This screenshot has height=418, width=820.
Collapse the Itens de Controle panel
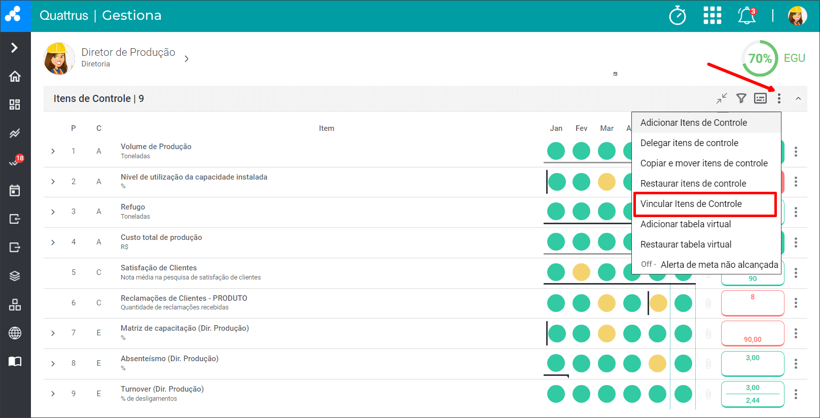798,98
